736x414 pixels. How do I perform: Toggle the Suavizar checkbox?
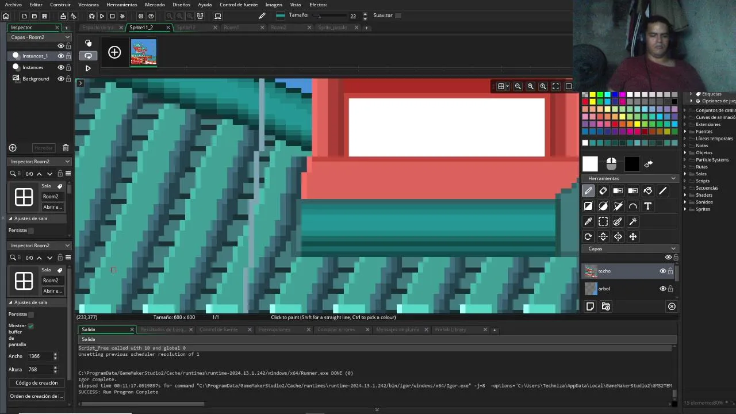point(398,16)
